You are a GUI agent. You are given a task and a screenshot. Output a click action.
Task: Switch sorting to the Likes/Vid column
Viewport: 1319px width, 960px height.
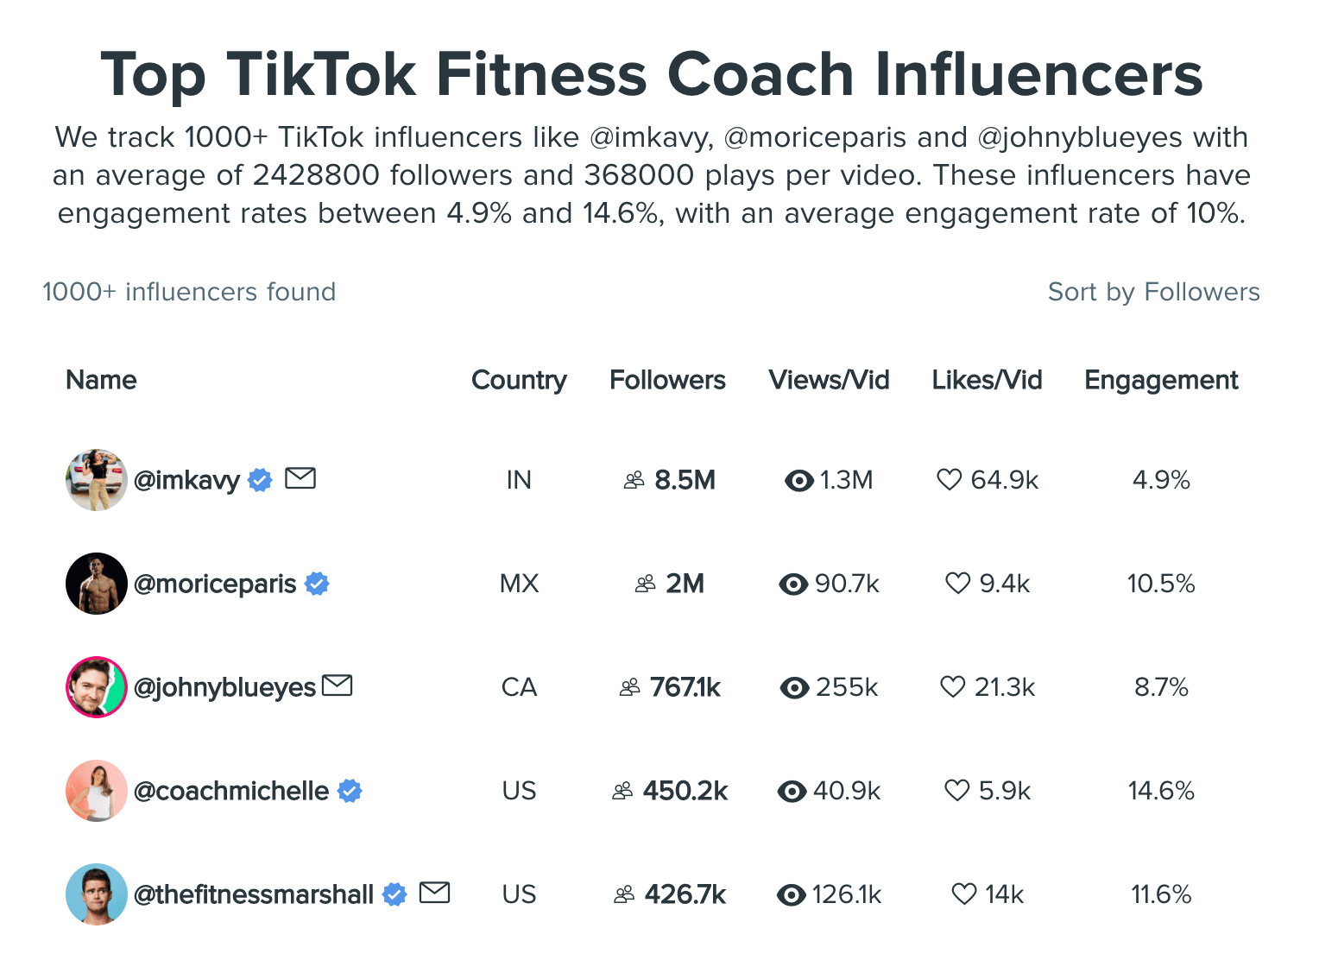click(987, 380)
